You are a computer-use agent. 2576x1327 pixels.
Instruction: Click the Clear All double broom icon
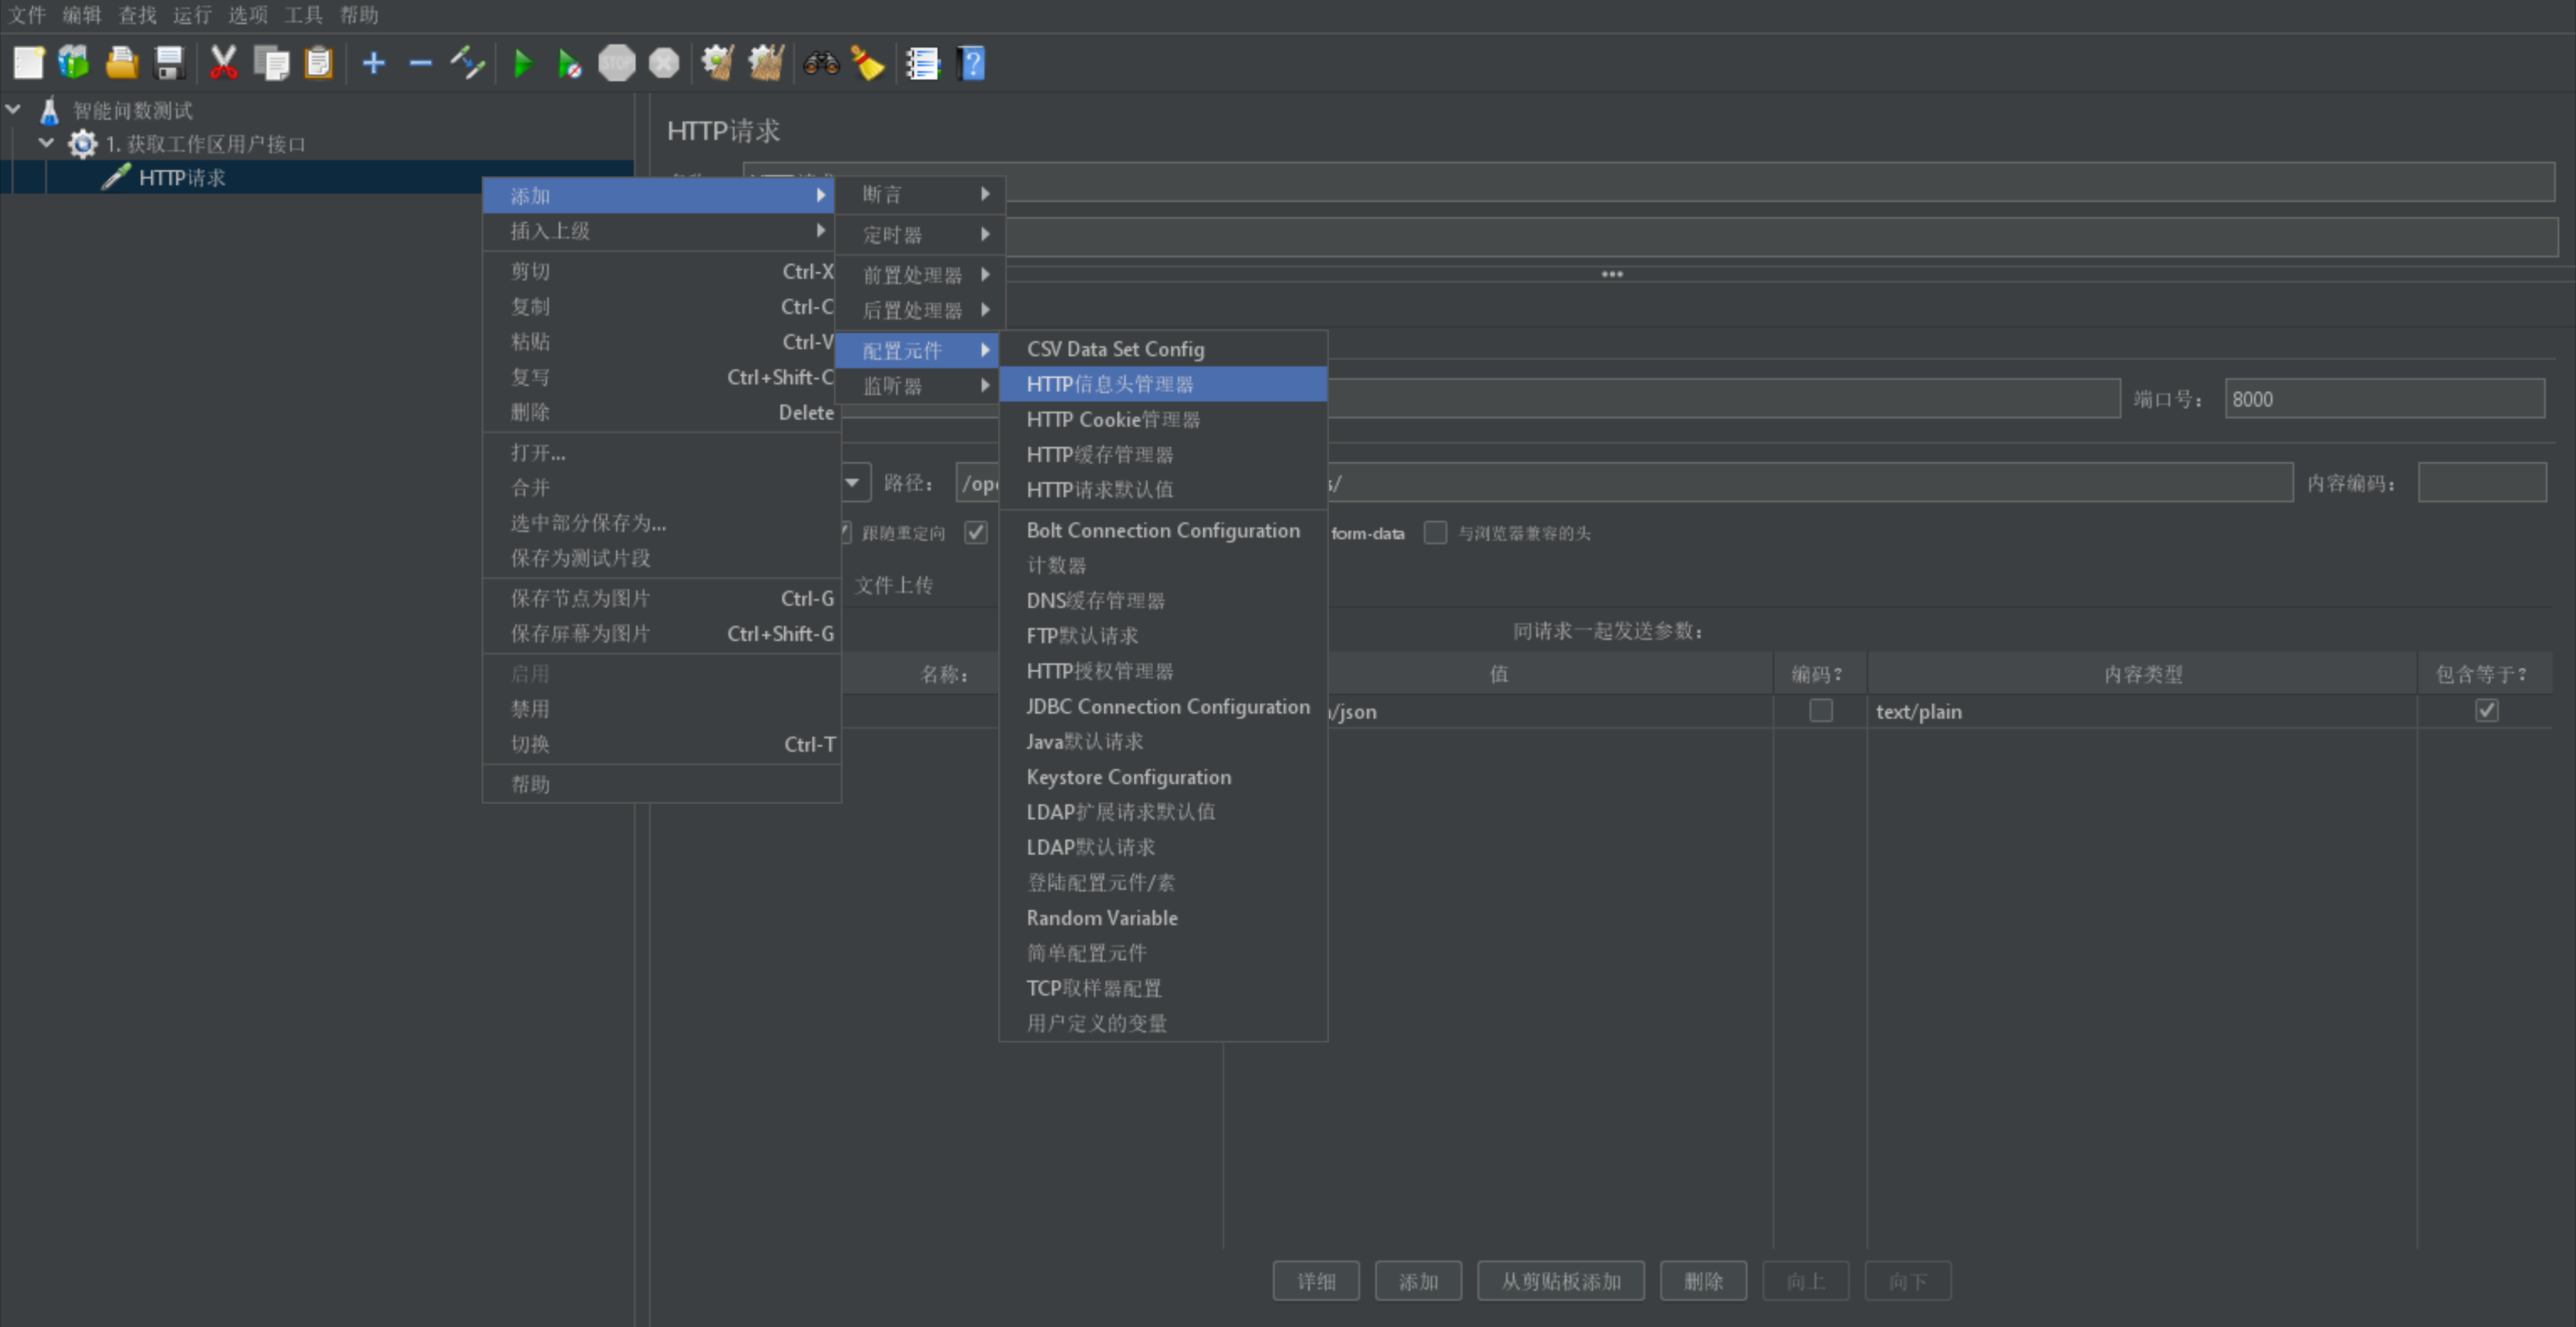click(766, 63)
